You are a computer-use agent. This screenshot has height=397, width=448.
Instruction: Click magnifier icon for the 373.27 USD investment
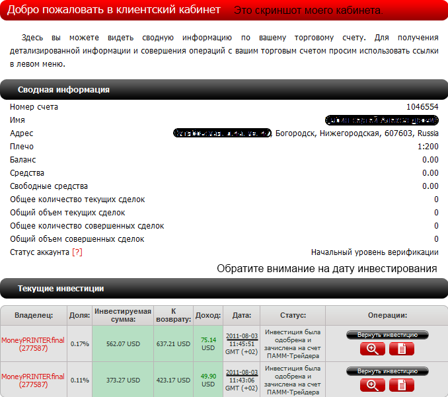[372, 385]
